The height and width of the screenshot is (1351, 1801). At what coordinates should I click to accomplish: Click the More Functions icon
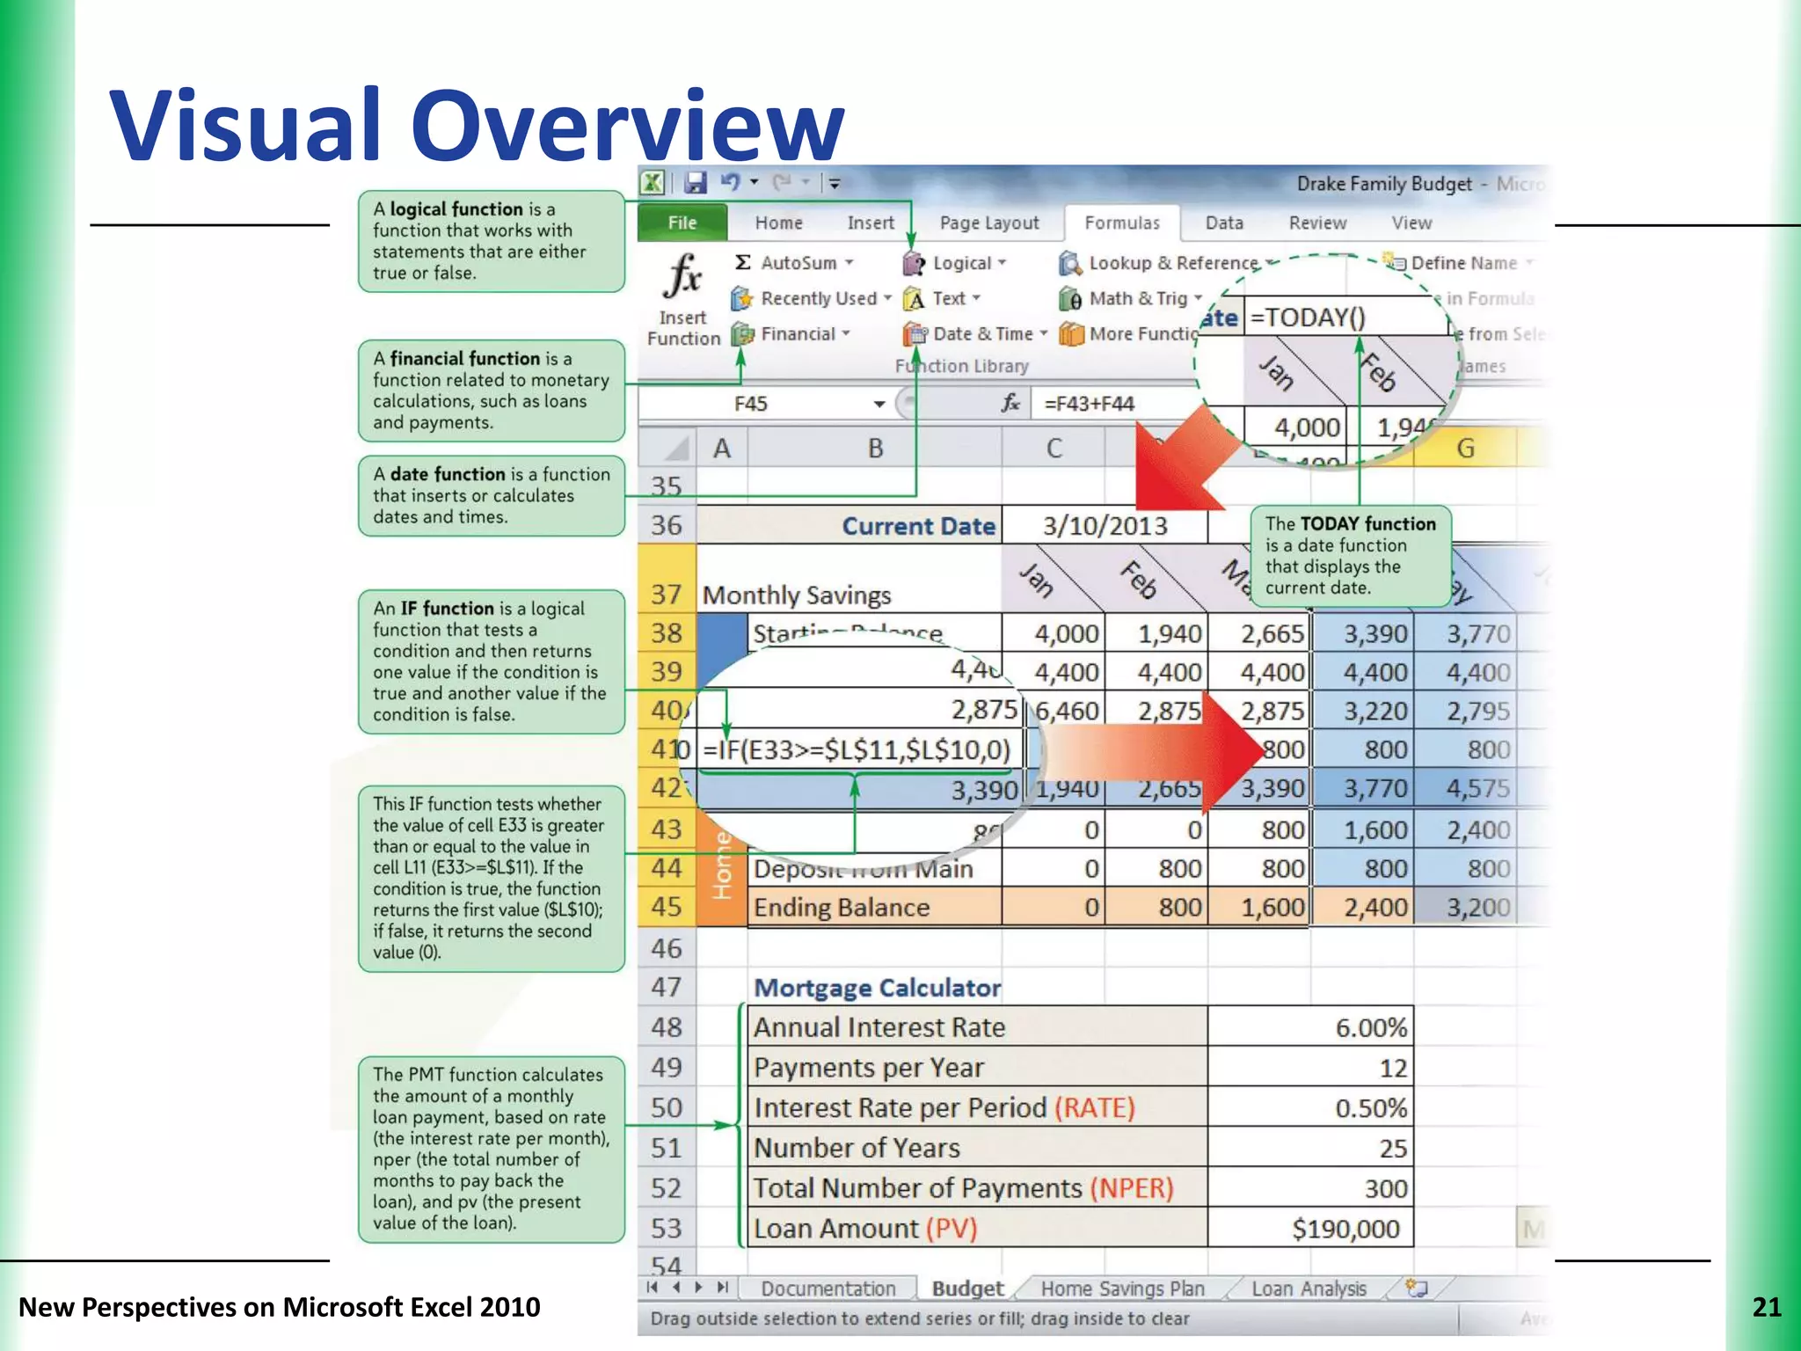(x=1071, y=334)
